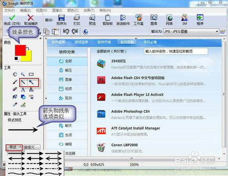Click Adobe Photoshop CS4 entry

pyautogui.click(x=156, y=114)
